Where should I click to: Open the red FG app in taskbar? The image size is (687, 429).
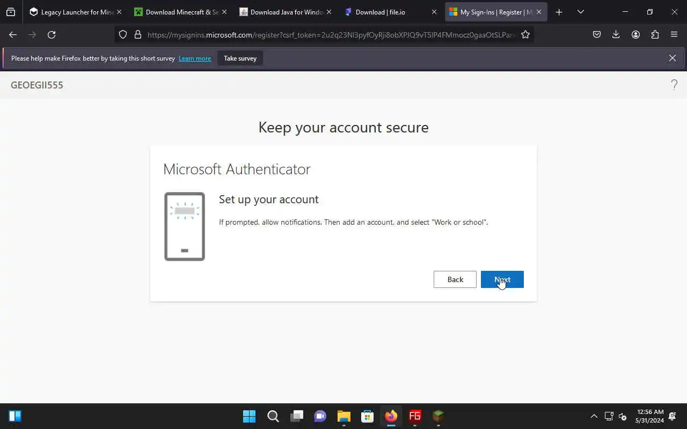(x=414, y=416)
